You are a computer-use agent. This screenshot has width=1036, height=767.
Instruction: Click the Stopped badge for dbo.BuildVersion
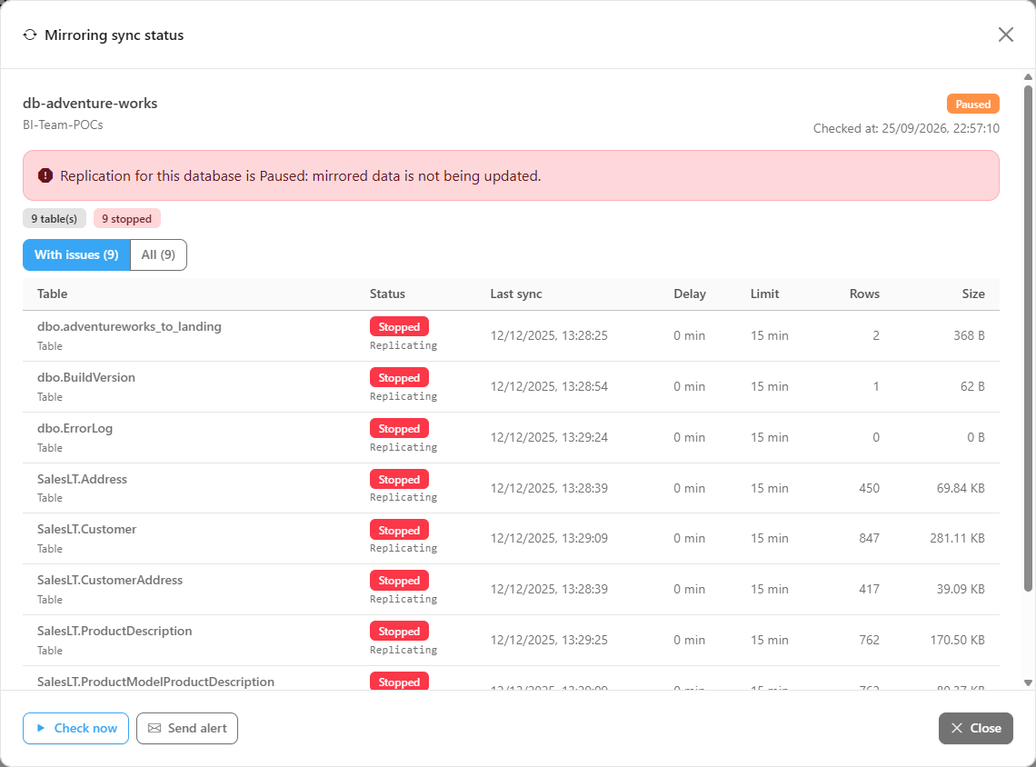point(399,378)
